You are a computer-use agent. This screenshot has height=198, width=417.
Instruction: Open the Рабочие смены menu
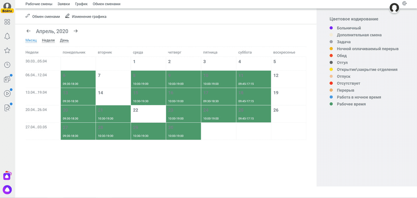(39, 4)
